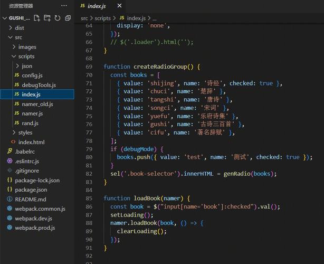This screenshot has height=264, width=324.
Task: Click the Babel icon beside .babelrc
Action: [x=9, y=152]
